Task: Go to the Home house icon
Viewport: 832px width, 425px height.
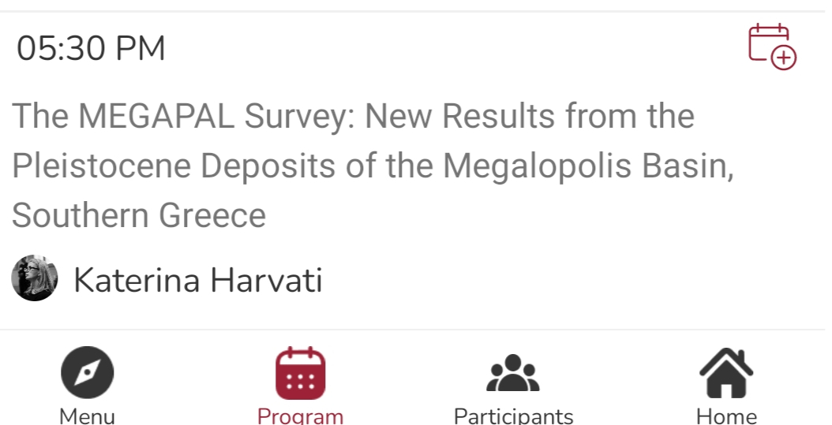Action: (726, 373)
